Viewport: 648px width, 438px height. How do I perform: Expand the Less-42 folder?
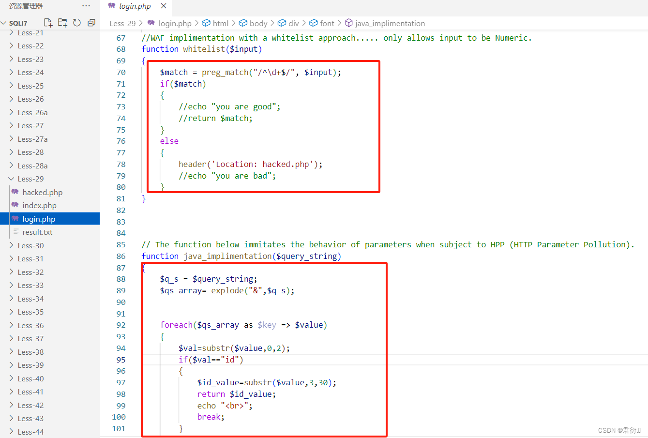point(31,405)
